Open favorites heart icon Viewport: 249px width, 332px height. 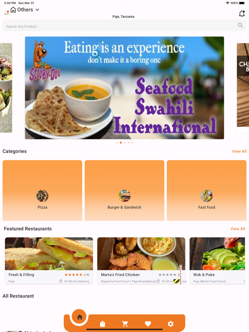click(148, 324)
